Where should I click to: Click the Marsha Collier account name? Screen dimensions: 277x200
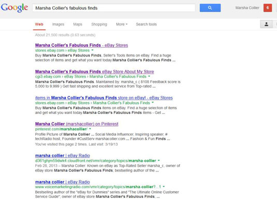247,8
